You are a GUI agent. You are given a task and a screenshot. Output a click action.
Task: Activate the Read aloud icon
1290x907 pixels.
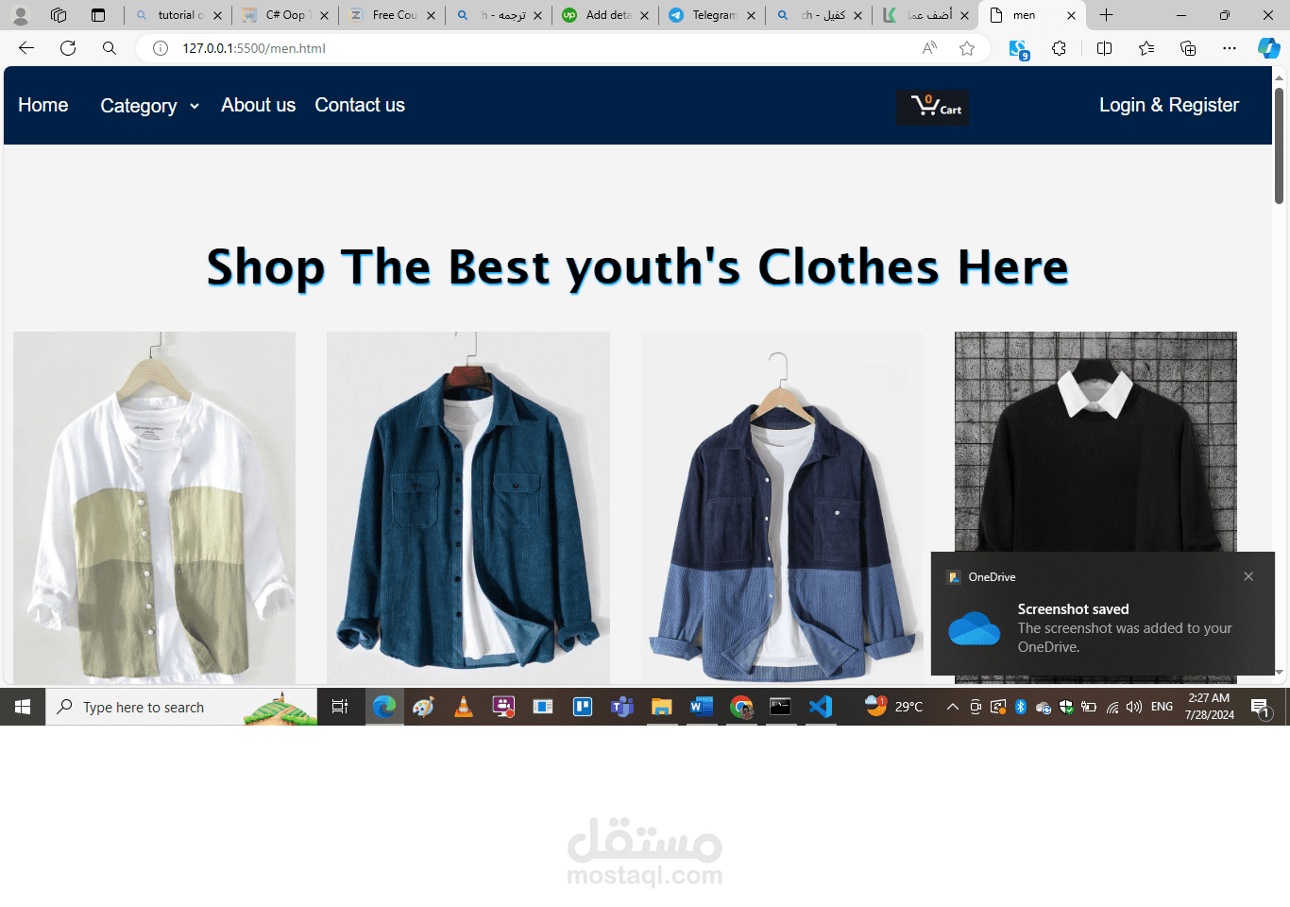929,48
